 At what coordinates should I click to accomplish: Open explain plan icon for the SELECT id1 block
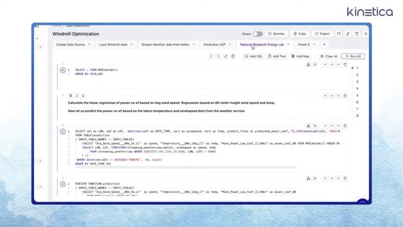pyautogui.click(x=309, y=126)
